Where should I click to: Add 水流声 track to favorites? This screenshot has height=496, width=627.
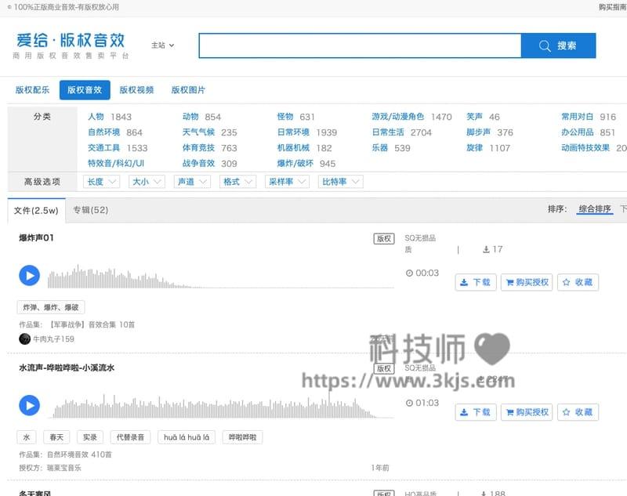[x=578, y=412]
